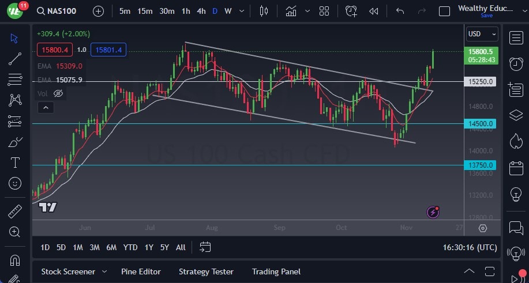This screenshot has width=529, height=283.
Task: Switch to the Pine Editor tab
Action: [141, 271]
